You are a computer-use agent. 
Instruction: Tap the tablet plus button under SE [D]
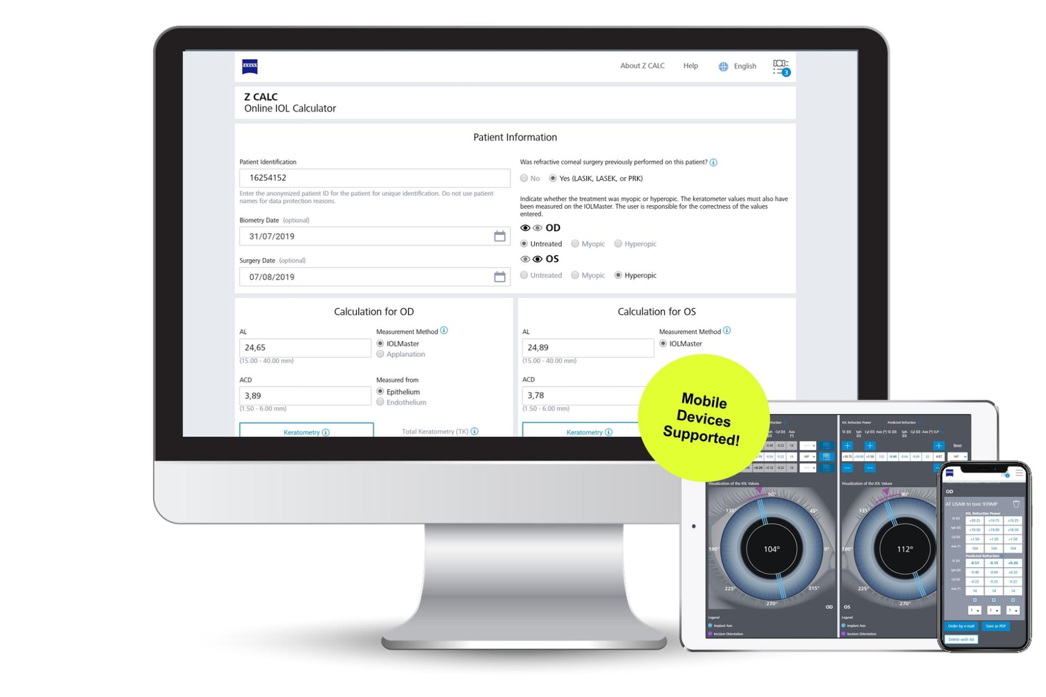click(x=847, y=445)
